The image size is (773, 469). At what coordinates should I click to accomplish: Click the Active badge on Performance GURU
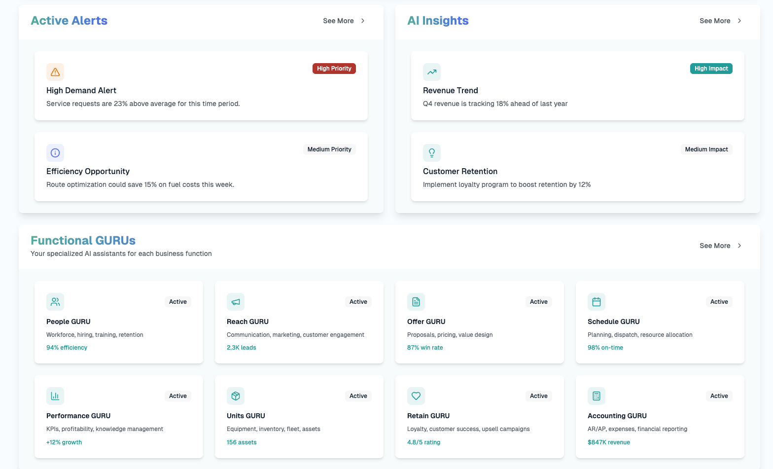178,396
